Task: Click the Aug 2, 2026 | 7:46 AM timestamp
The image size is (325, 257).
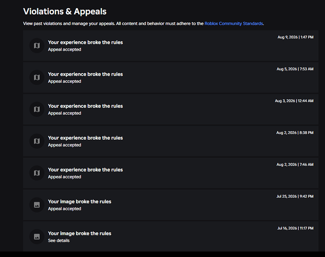Action: [x=295, y=164]
